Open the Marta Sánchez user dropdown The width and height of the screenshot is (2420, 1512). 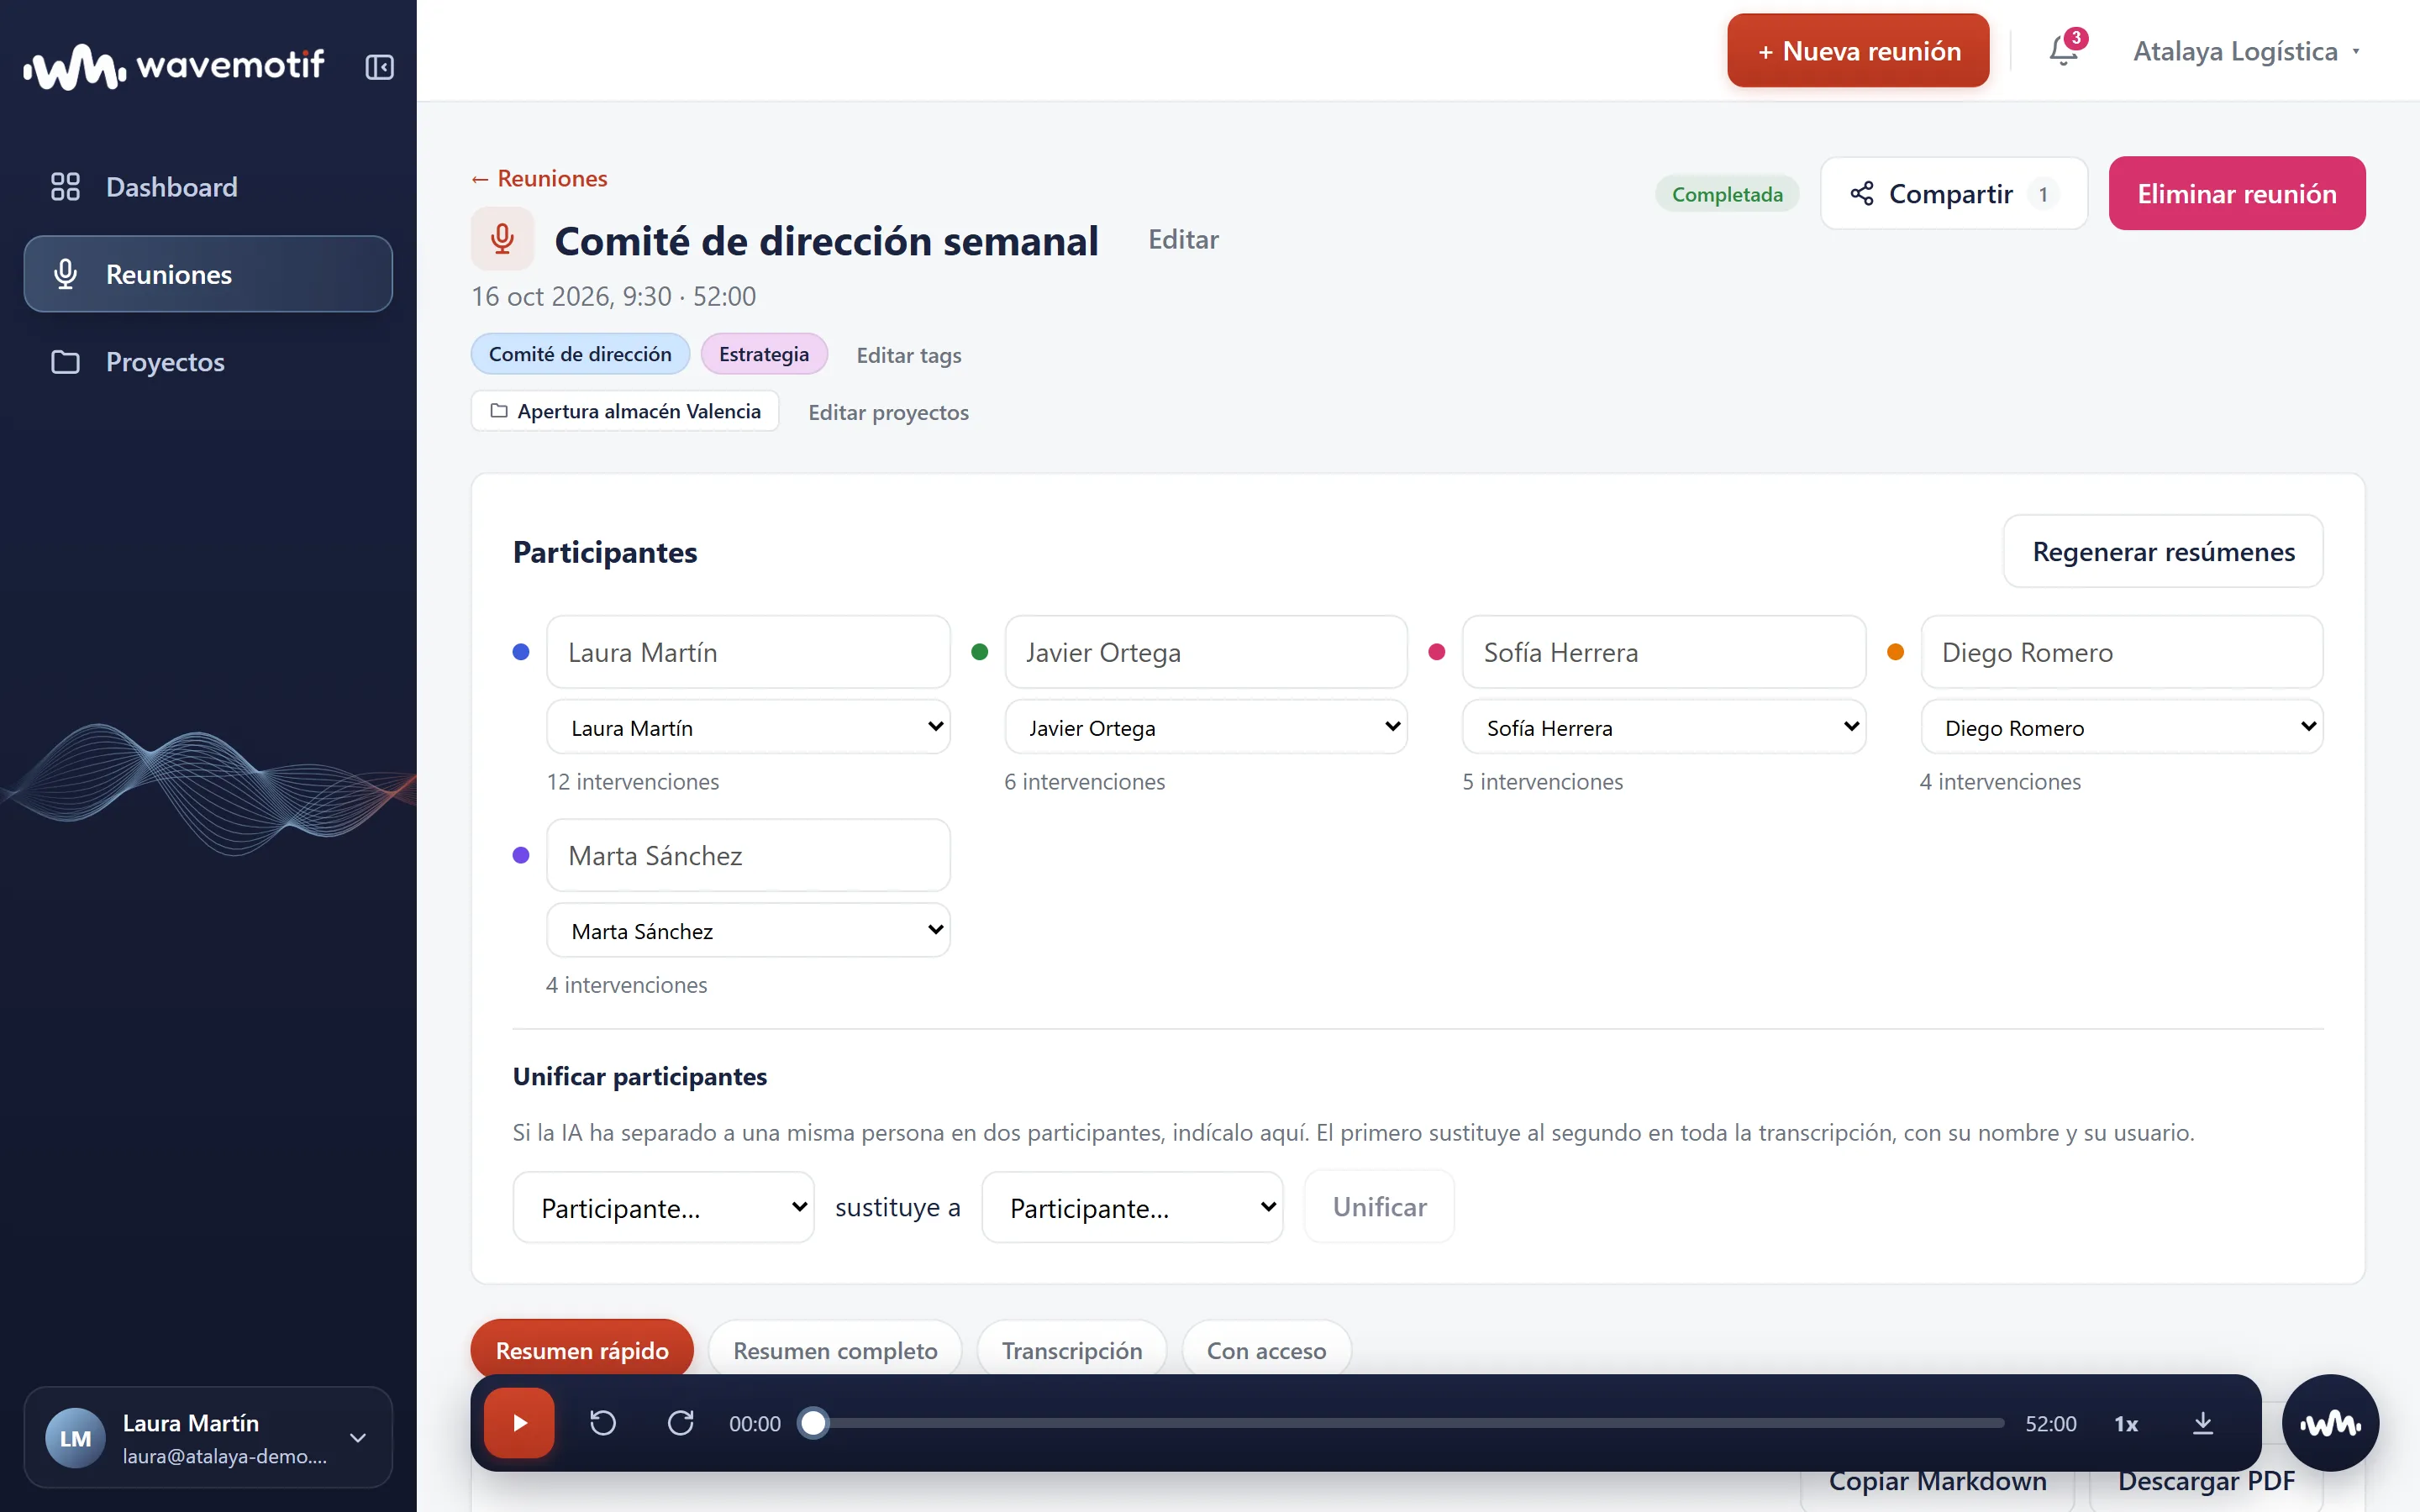(748, 930)
